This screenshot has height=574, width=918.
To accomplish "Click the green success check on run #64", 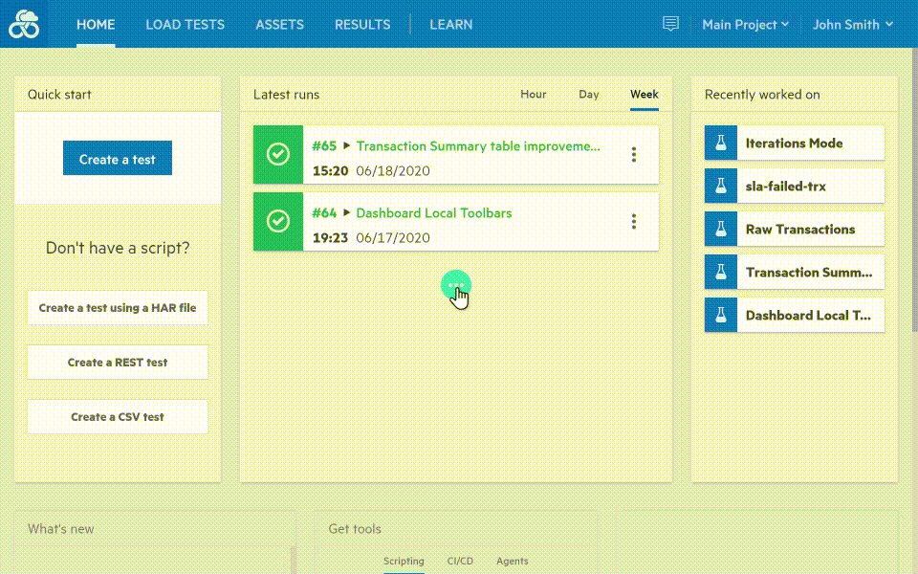I will click(x=277, y=222).
